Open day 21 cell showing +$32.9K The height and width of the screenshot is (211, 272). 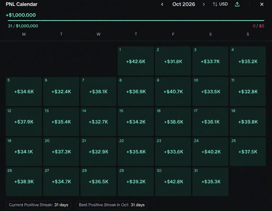98,152
